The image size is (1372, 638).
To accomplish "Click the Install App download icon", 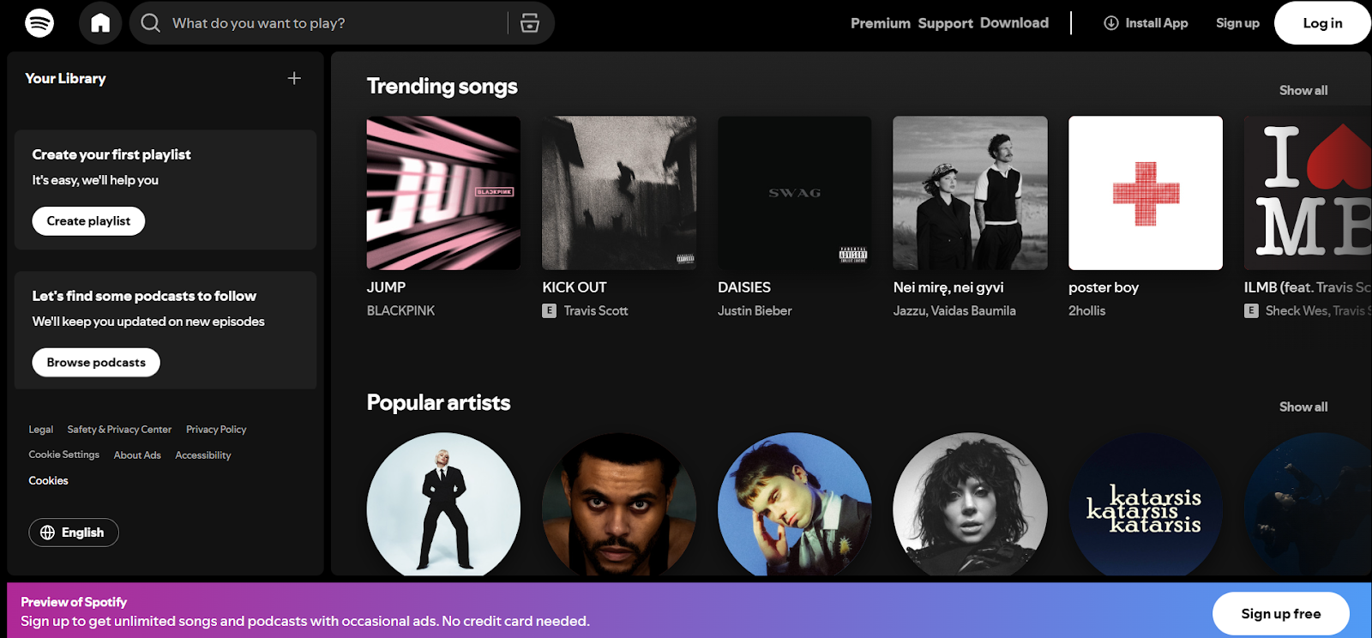I will (1111, 23).
